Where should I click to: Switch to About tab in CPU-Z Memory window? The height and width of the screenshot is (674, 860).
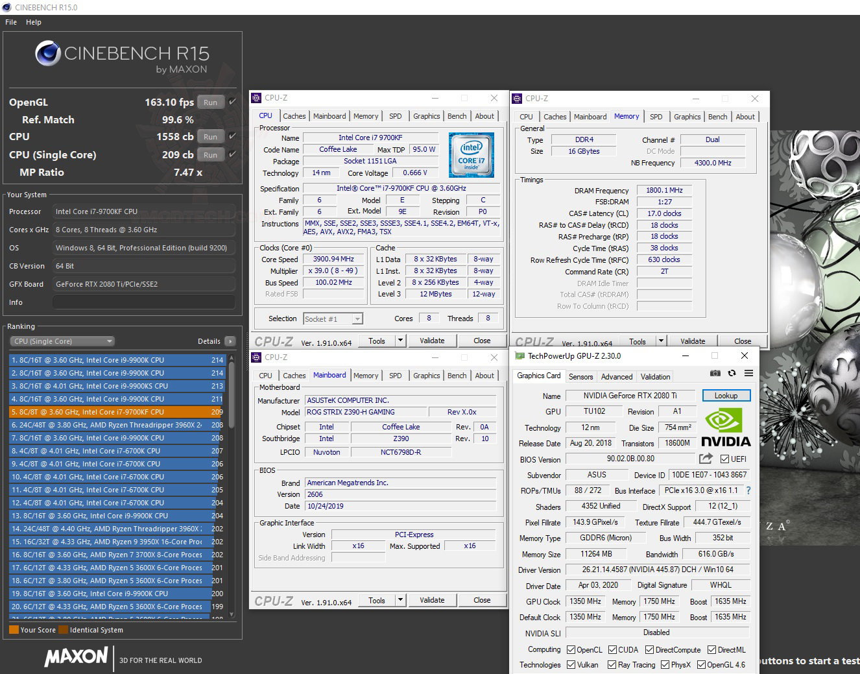pos(745,117)
